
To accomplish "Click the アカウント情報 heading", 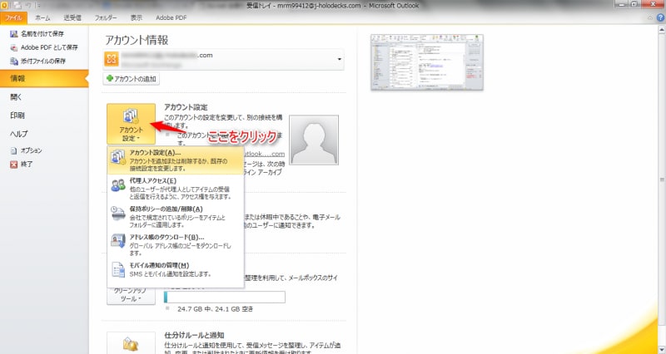I will click(x=137, y=40).
